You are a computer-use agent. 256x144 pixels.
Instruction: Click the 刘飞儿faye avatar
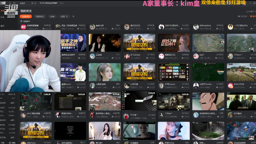coord(127,56)
